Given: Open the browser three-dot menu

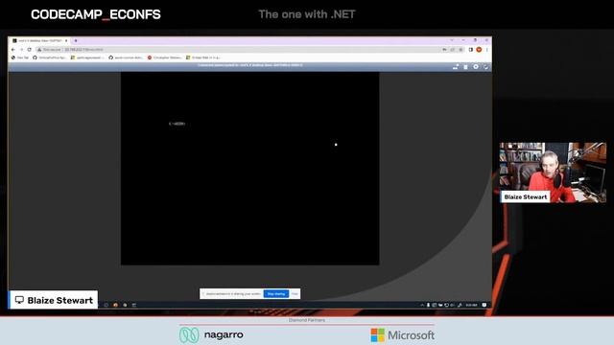Looking at the screenshot, I should tap(487, 50).
